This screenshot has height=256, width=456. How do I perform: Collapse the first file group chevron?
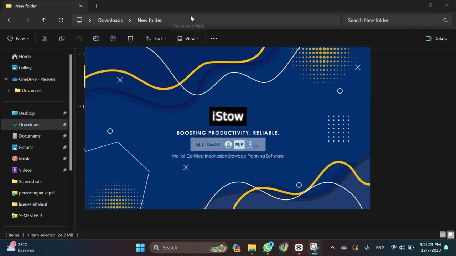(x=79, y=54)
